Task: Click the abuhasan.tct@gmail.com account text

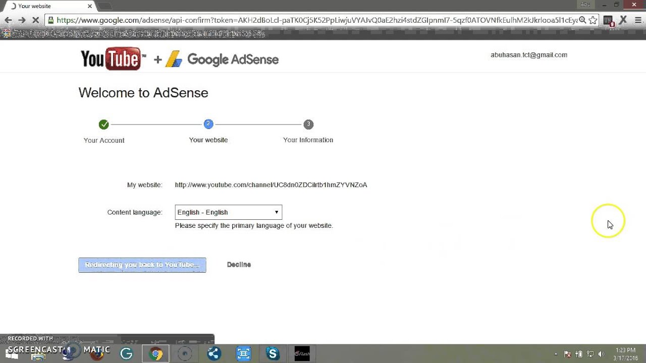Action: pyautogui.click(x=529, y=55)
